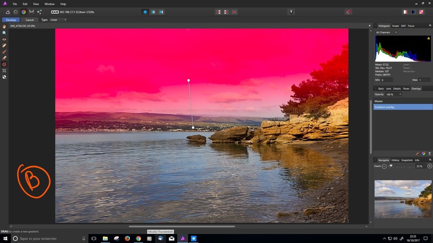Click the image thumbnail in the Navigator panel
433x243 pixels.
pyautogui.click(x=402, y=199)
